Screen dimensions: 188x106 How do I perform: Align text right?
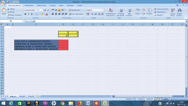point(59,14)
